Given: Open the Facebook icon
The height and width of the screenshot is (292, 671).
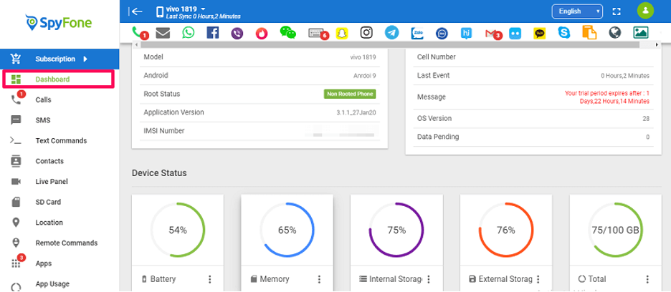Looking at the screenshot, I should tap(212, 32).
